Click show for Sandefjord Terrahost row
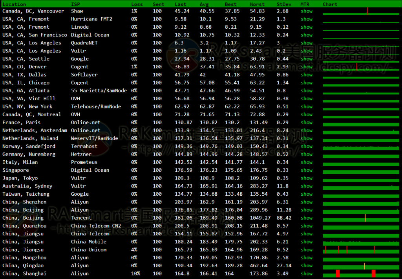This screenshot has height=279, width=402. (306, 146)
